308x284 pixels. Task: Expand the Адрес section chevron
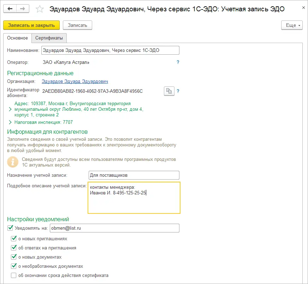click(10, 109)
